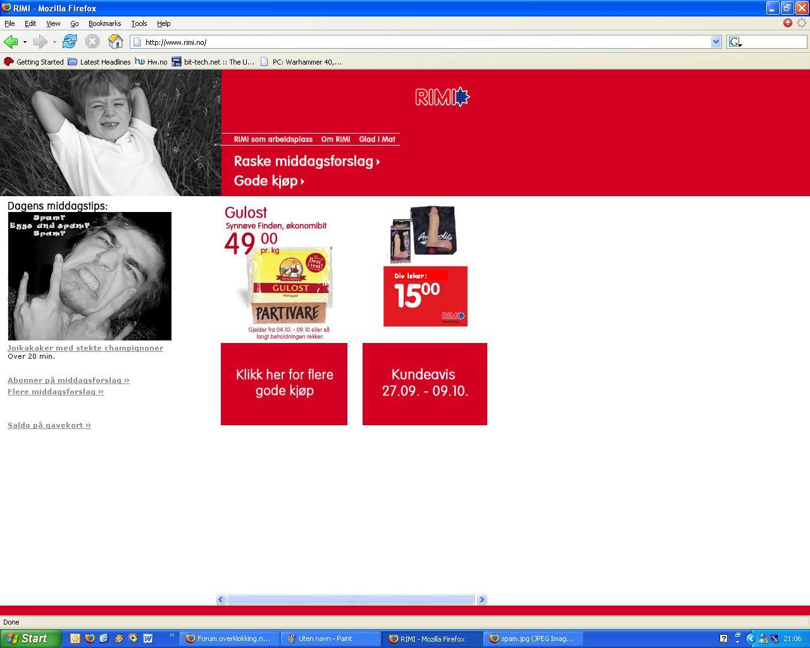Screen dimensions: 810x648
Task: Launch the clock icon in Quick Launch
Action: pos(75,639)
